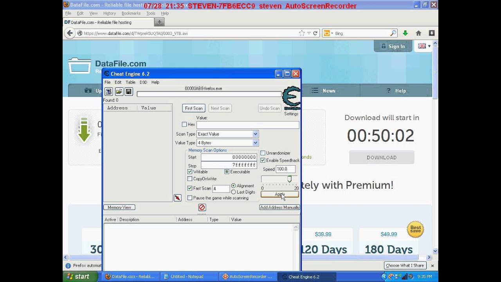Click the red no-entry clear list icon
This screenshot has height=282, width=501.
[x=202, y=207]
